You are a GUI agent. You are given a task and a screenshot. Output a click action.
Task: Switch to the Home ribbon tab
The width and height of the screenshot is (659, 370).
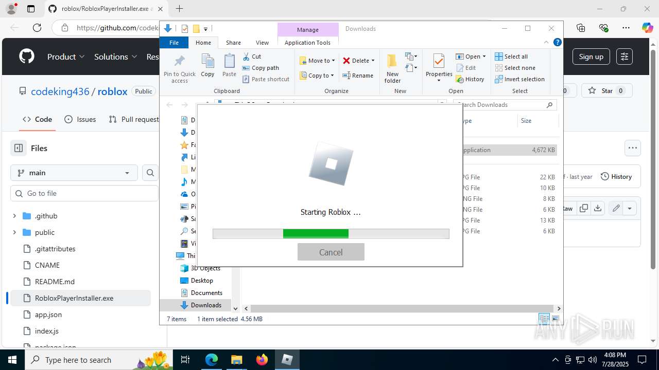[x=203, y=43]
